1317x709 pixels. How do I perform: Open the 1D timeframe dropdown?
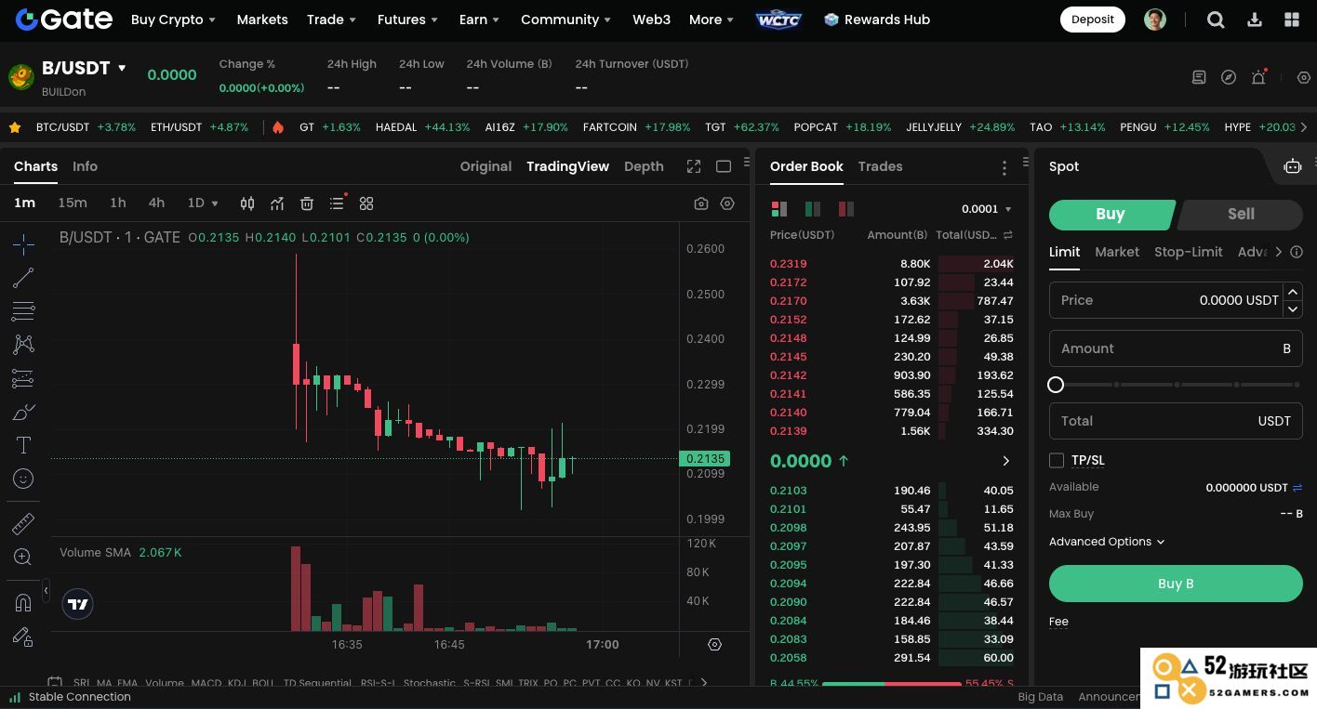[203, 203]
